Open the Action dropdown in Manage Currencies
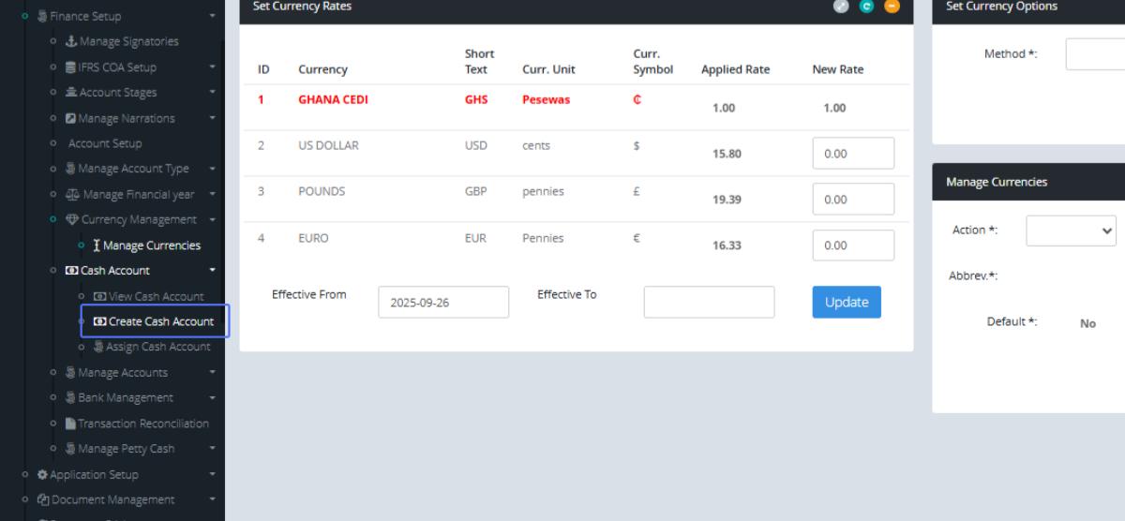 tap(1071, 231)
